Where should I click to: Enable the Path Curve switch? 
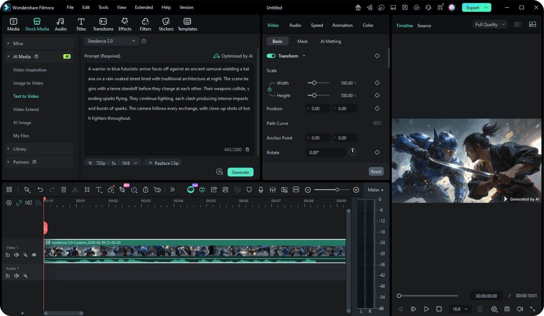[377, 123]
